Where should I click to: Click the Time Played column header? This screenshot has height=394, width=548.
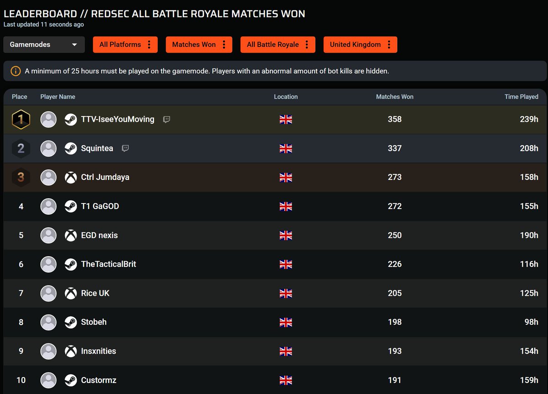tap(522, 97)
